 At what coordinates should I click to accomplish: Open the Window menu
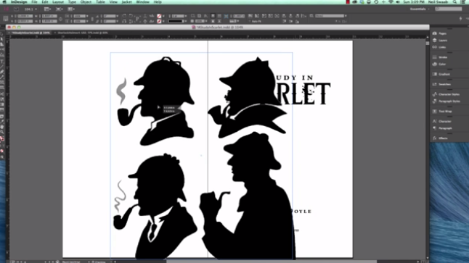tap(143, 1)
